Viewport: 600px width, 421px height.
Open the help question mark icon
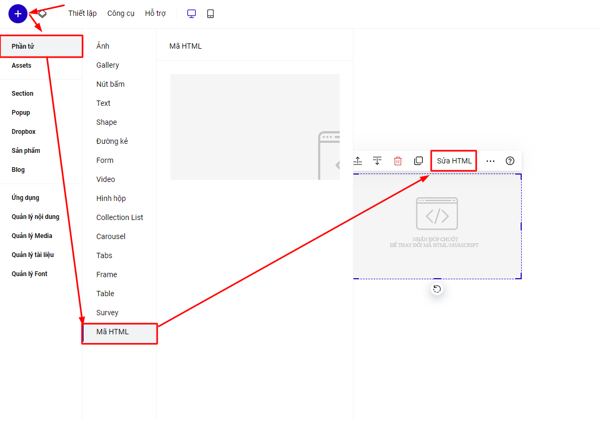pos(510,161)
